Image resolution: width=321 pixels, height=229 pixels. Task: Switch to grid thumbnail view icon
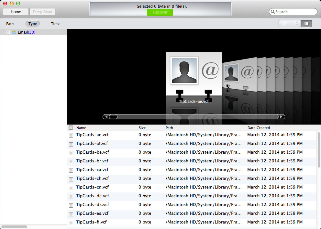click(295, 24)
